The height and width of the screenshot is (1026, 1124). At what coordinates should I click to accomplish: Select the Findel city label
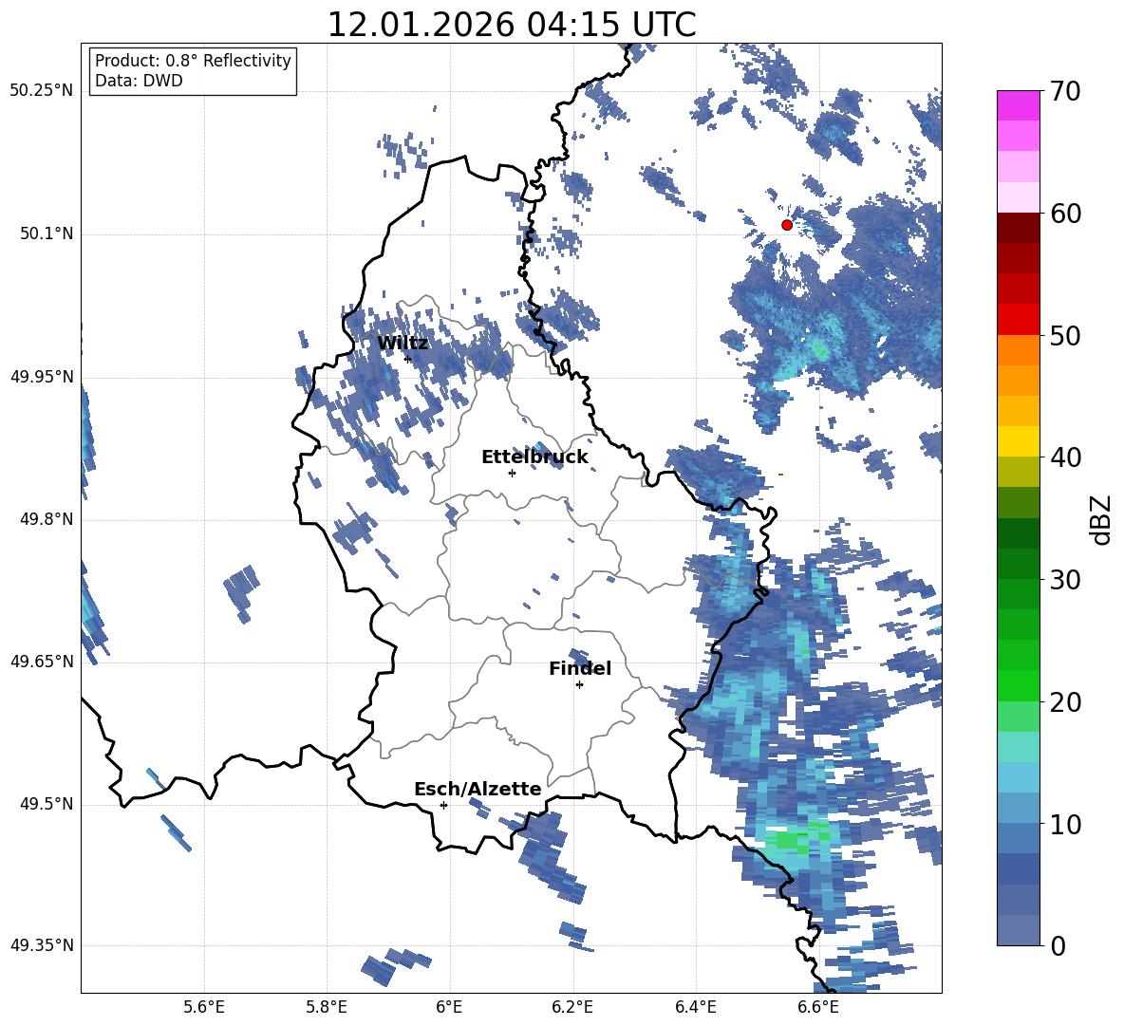coord(580,668)
